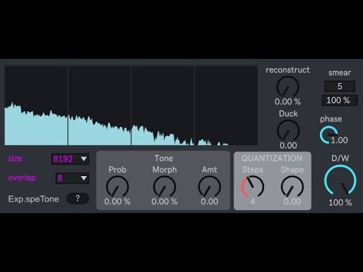Image resolution: width=363 pixels, height=272 pixels.
Task: Click the Tone Morph knob
Action: tap(164, 187)
